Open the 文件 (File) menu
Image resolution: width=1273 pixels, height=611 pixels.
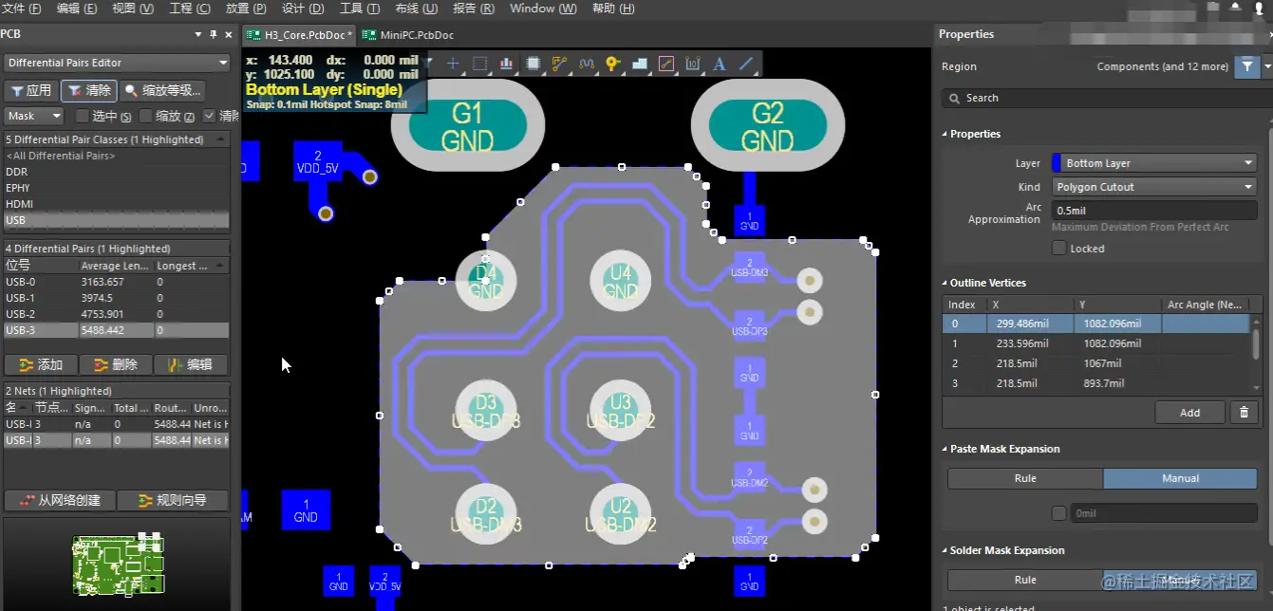[x=21, y=9]
